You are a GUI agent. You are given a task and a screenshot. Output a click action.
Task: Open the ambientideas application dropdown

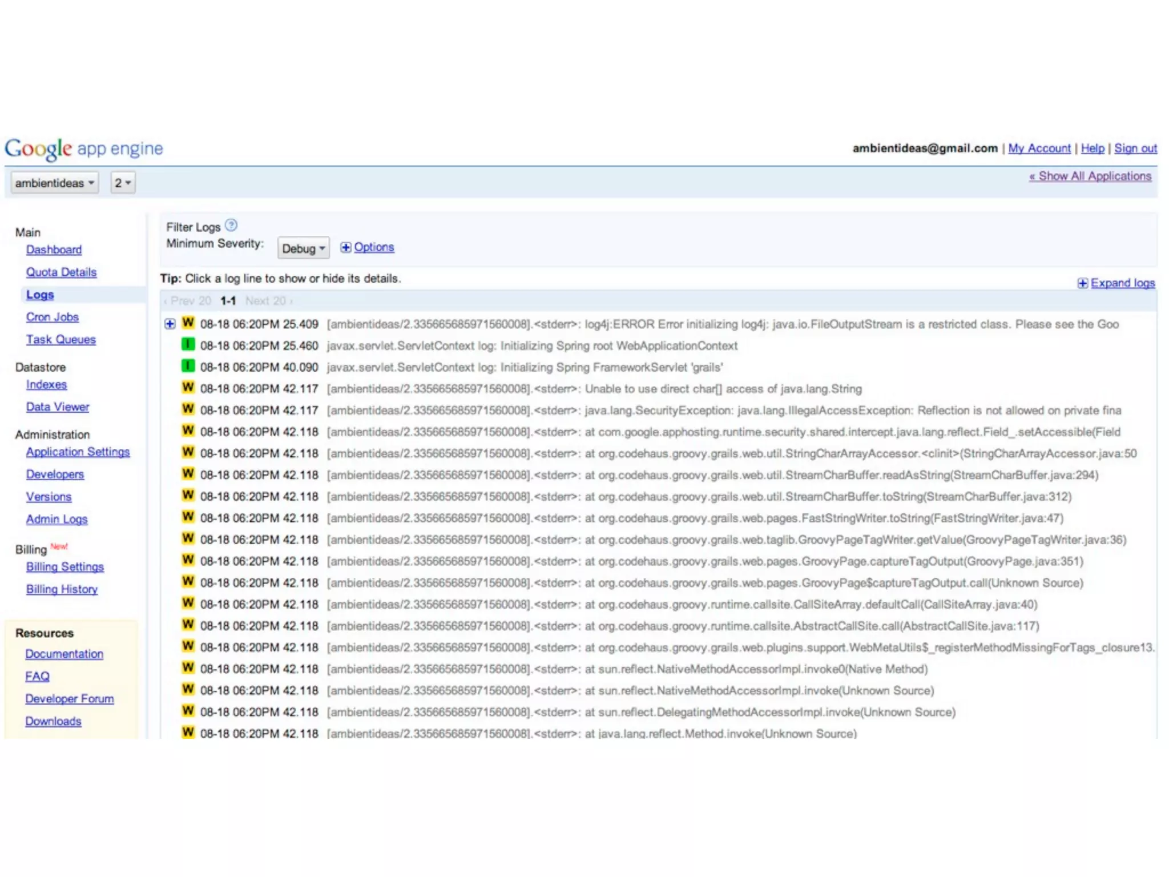pos(54,183)
